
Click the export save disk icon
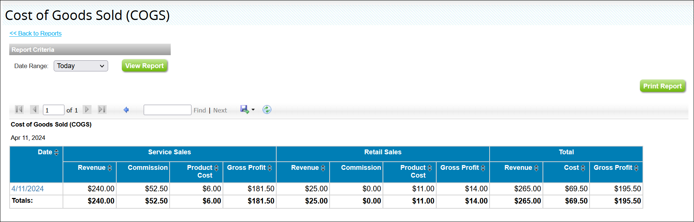[244, 110]
